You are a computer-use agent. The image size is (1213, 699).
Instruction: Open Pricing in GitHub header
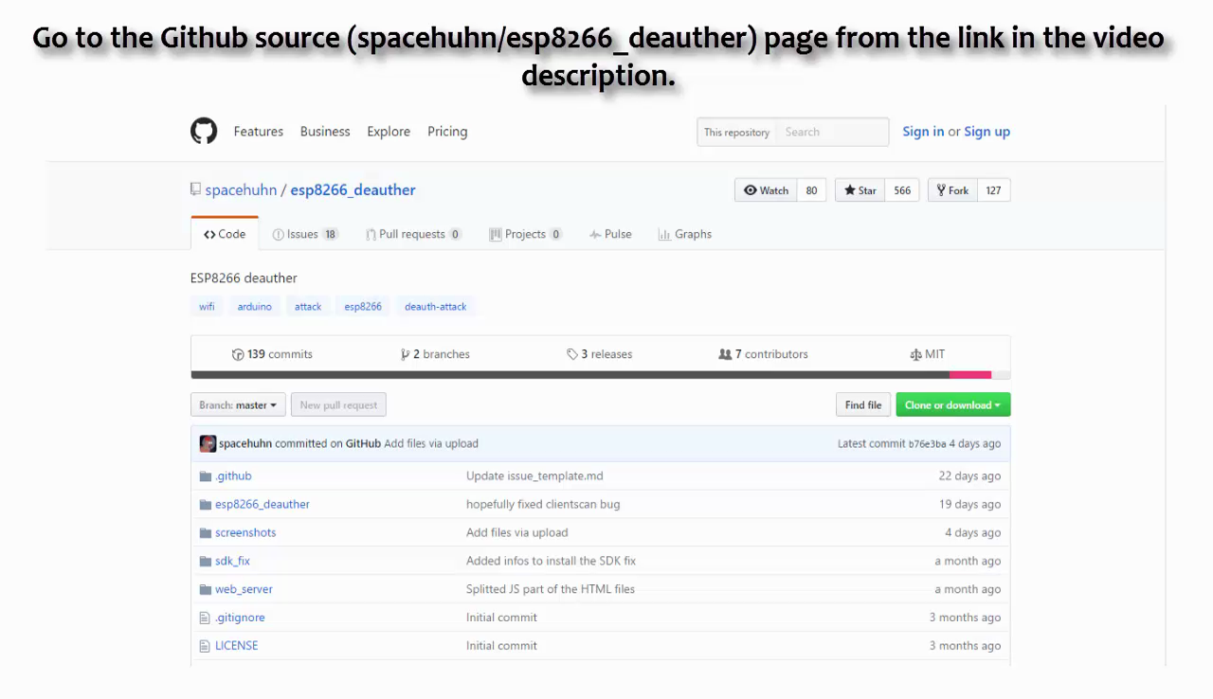[x=447, y=132]
